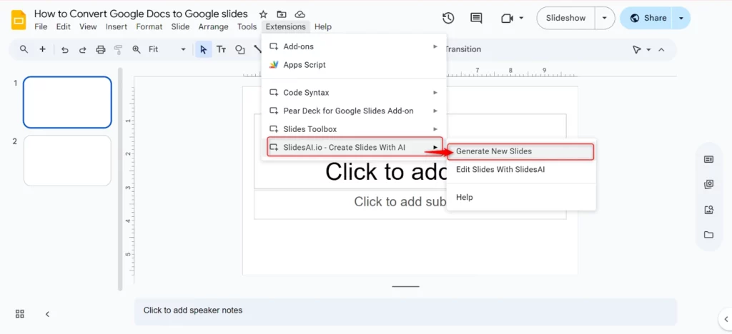Viewport: 732px width, 334px height.
Task: Select the paint format roller icon
Action: pos(118,49)
